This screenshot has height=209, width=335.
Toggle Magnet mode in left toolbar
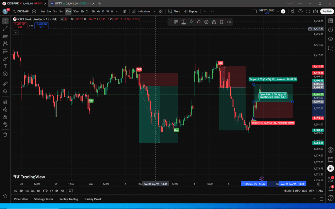5,102
